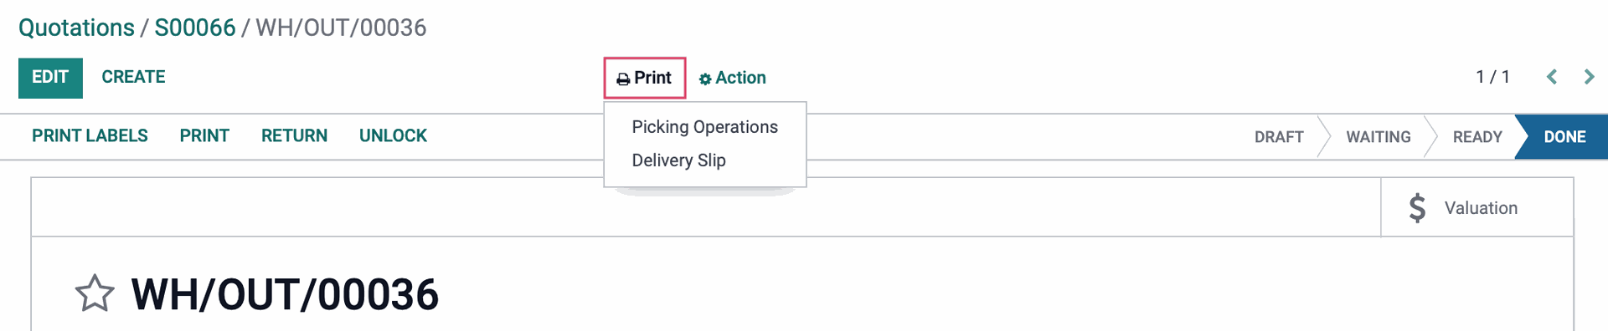Click the EDIT button

click(50, 78)
